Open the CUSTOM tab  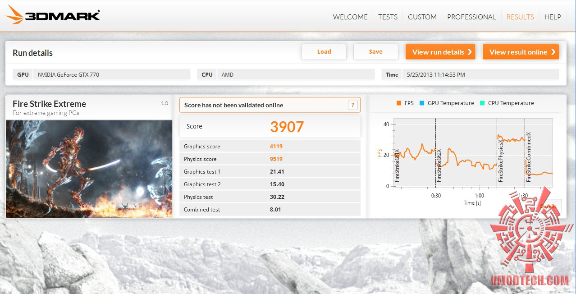[x=422, y=17]
